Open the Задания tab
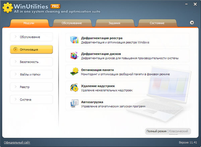 tap(115, 23)
